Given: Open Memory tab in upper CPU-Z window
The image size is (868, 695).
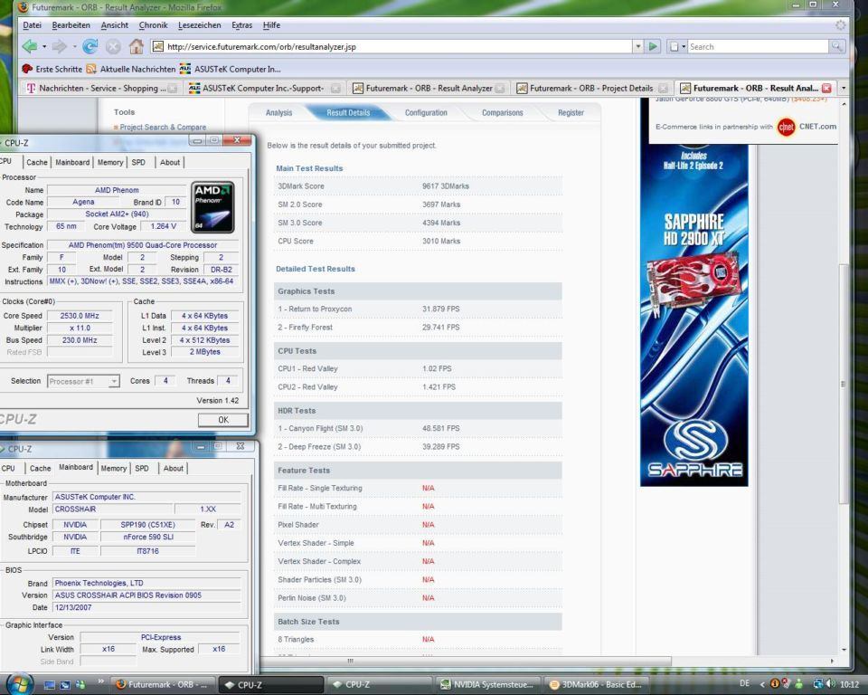Looking at the screenshot, I should click(x=110, y=162).
